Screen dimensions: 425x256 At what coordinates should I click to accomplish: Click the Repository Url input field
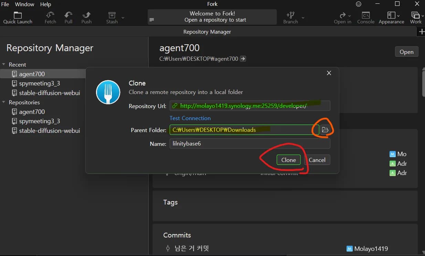250,106
